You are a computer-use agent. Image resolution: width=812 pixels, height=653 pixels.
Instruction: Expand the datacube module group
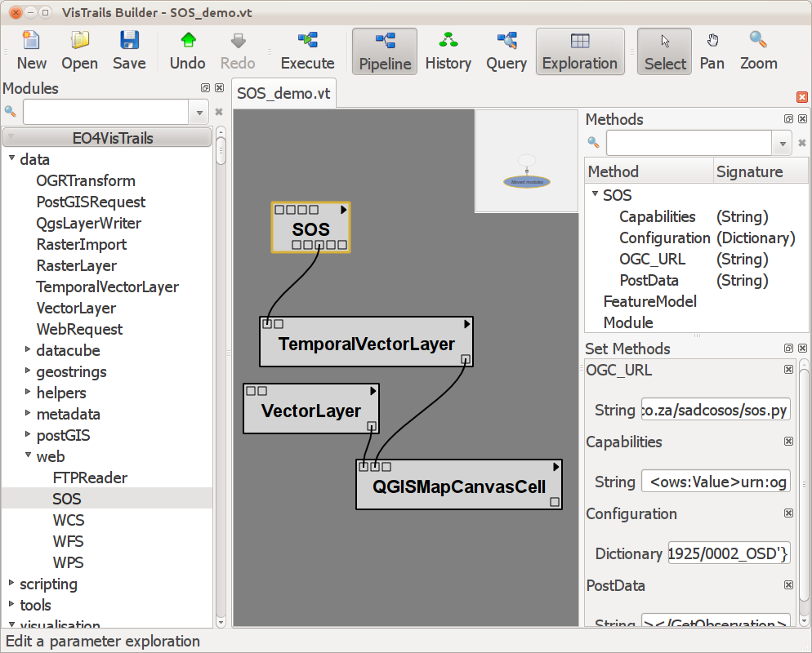[x=29, y=350]
